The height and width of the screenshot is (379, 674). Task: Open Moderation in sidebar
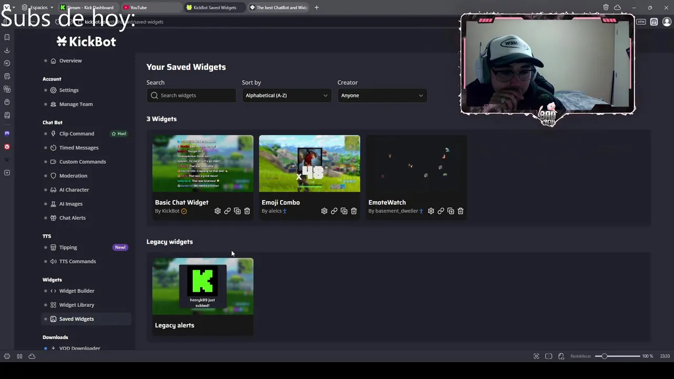(x=73, y=176)
